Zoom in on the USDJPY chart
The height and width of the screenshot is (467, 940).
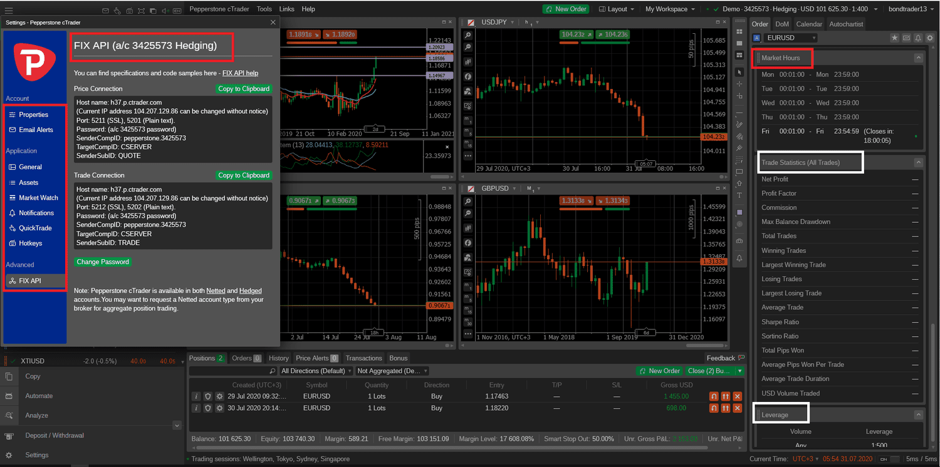pos(467,36)
